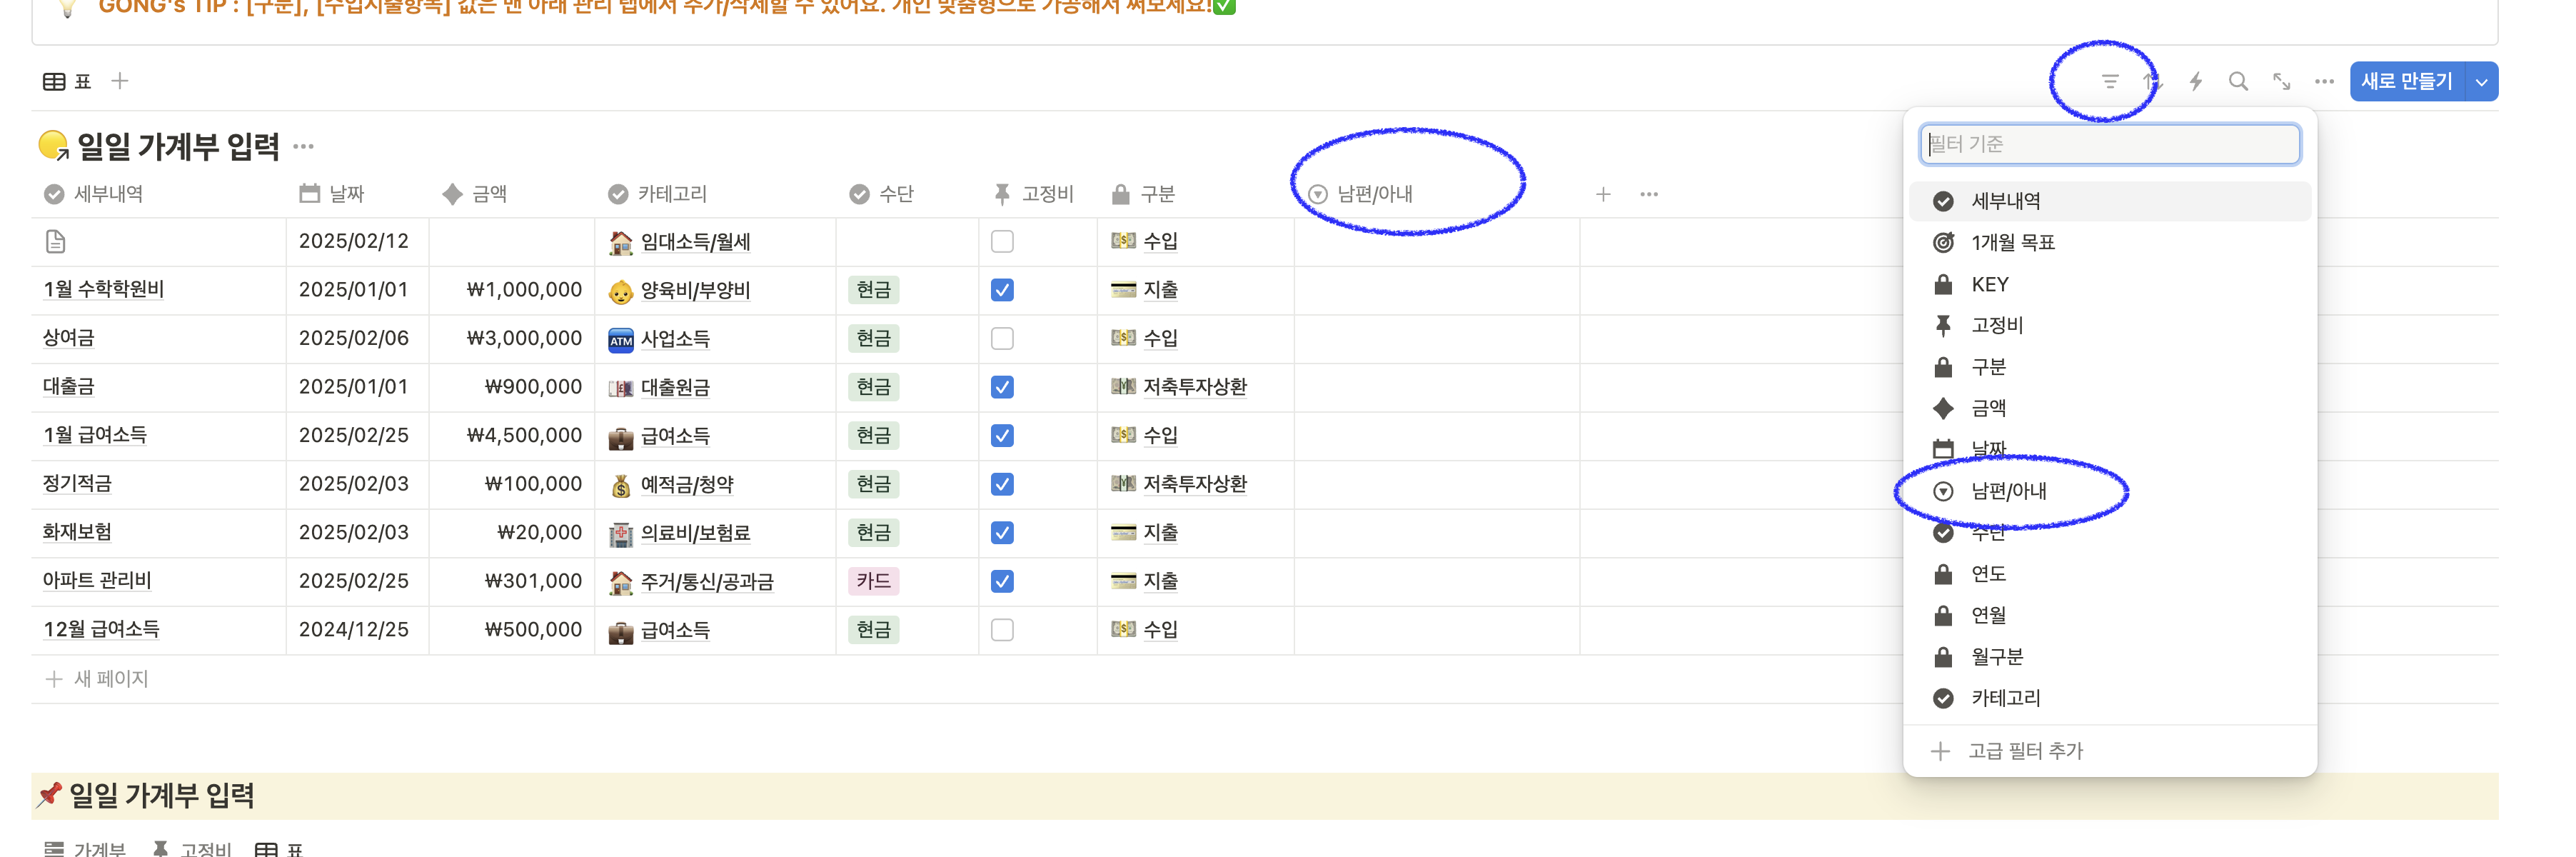
Task: Open the 새로 만들기 dropdown chevron
Action: [2483, 82]
